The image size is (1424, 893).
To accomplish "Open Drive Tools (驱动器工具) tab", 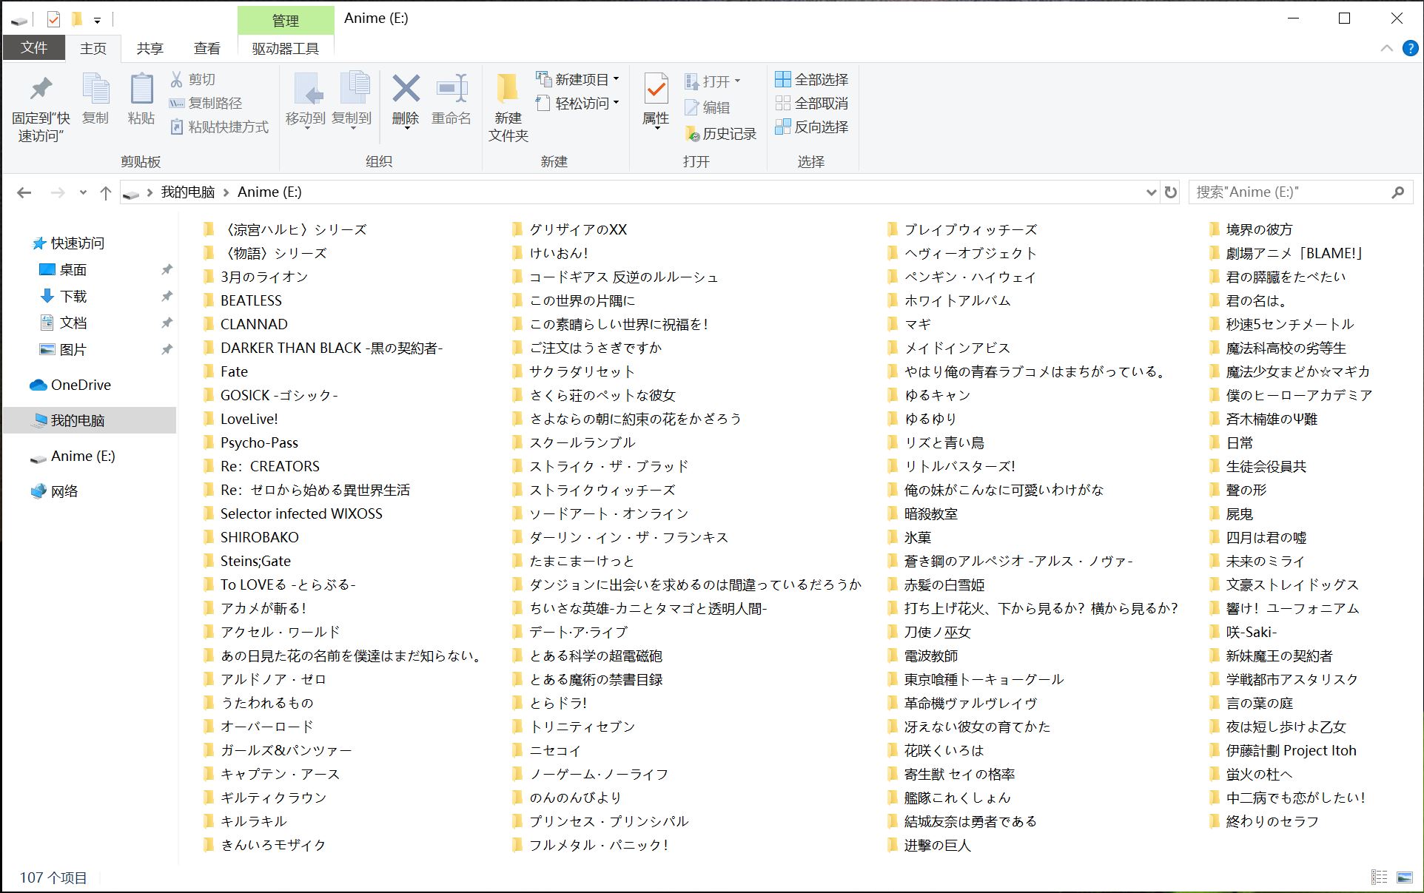I will coord(286,48).
